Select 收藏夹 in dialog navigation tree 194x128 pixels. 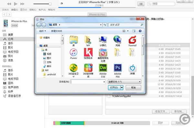pyautogui.click(x=45, y=37)
